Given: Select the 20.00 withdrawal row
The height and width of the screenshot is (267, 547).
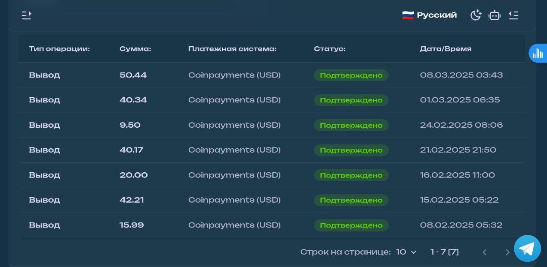Looking at the screenshot, I should [x=272, y=175].
